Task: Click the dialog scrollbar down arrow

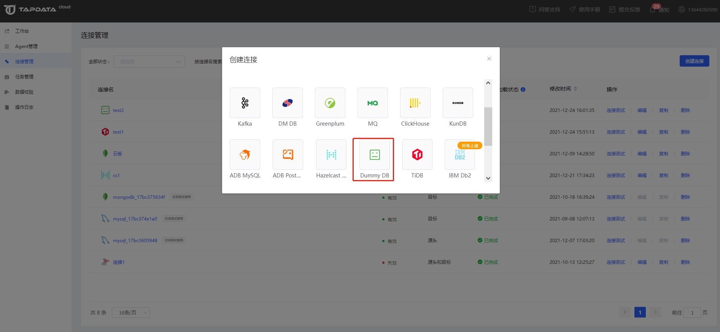Action: point(488,178)
